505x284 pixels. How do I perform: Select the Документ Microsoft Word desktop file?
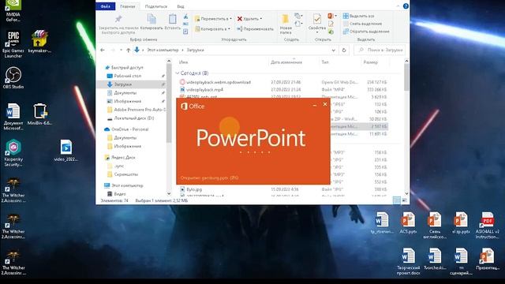tap(13, 117)
